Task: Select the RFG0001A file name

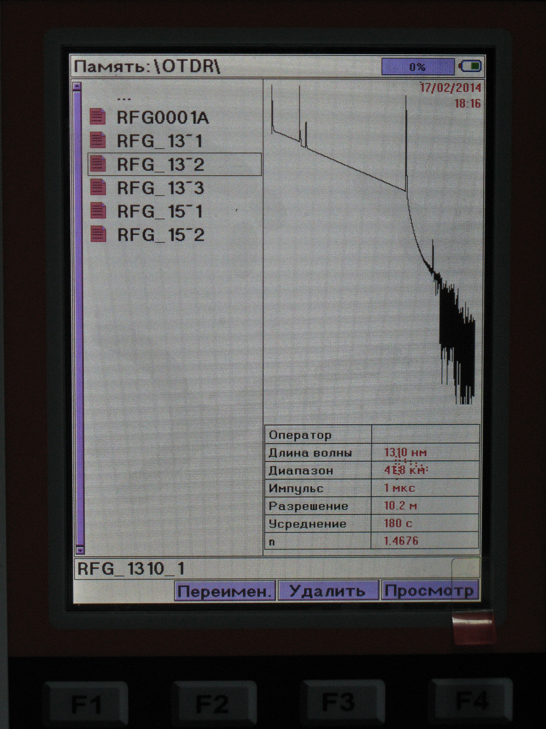Action: point(162,118)
